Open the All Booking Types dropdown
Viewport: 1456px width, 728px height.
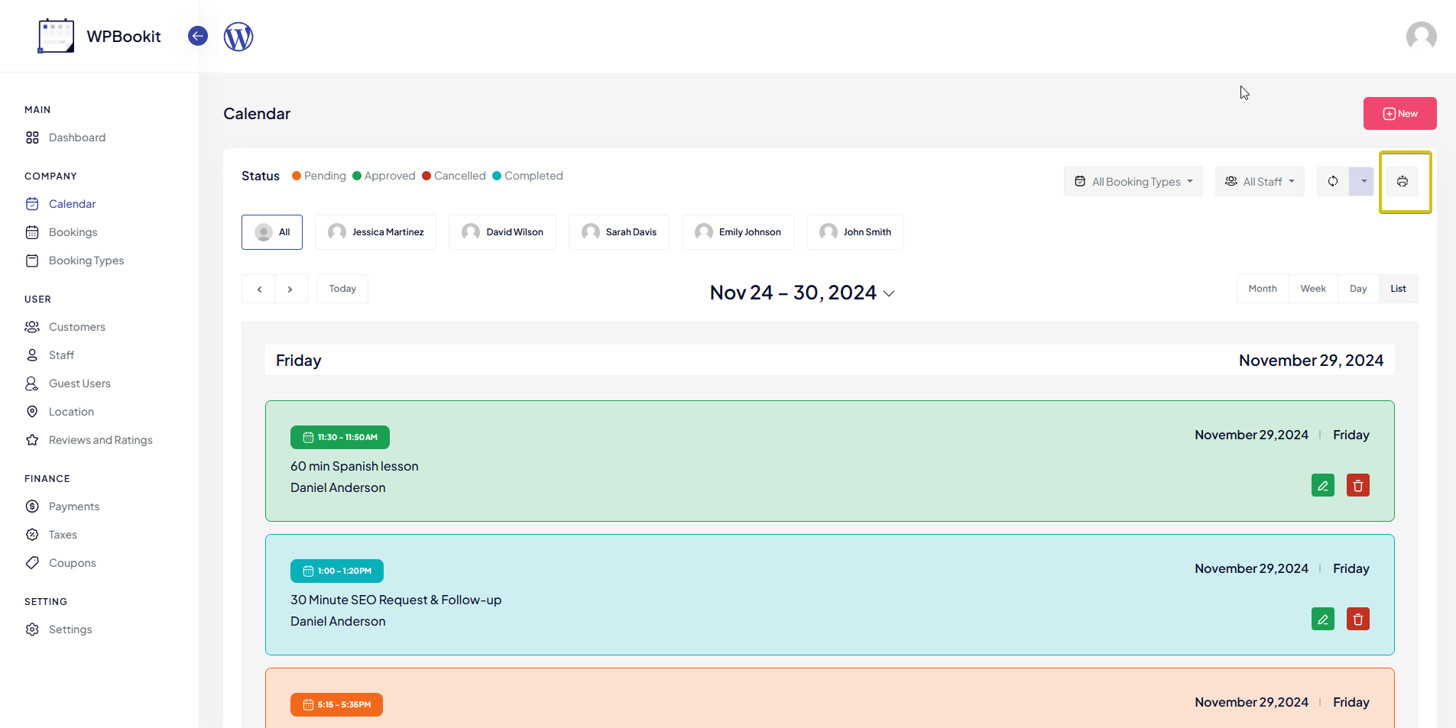click(x=1133, y=182)
